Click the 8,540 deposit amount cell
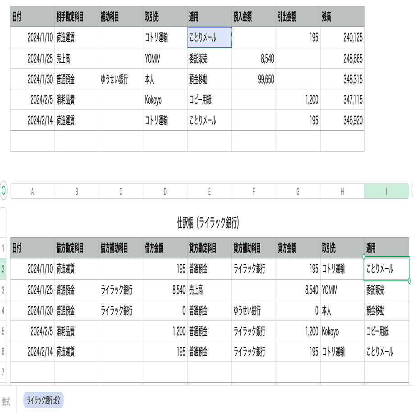Screen dimensions: 413x413 pyautogui.click(x=253, y=59)
